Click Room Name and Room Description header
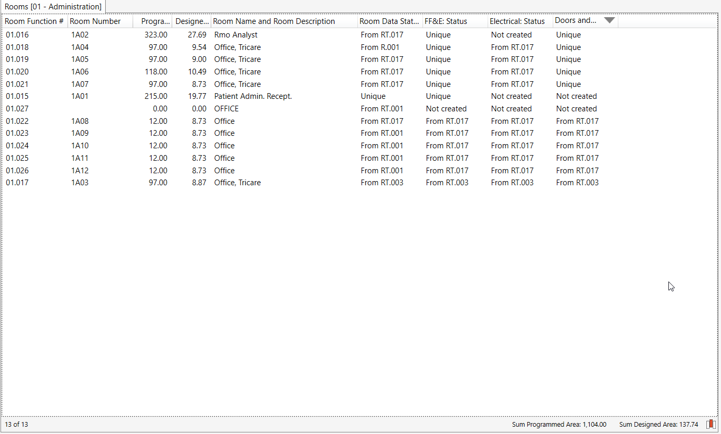 pyautogui.click(x=274, y=21)
